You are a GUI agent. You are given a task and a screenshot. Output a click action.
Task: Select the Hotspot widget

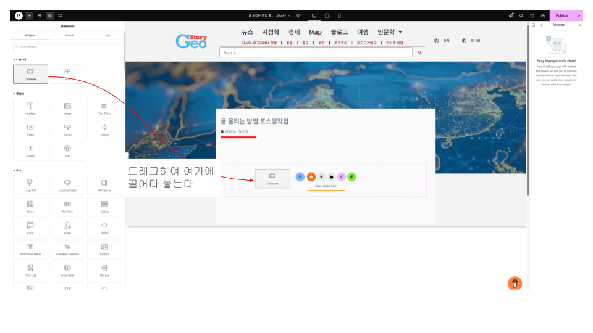(104, 249)
